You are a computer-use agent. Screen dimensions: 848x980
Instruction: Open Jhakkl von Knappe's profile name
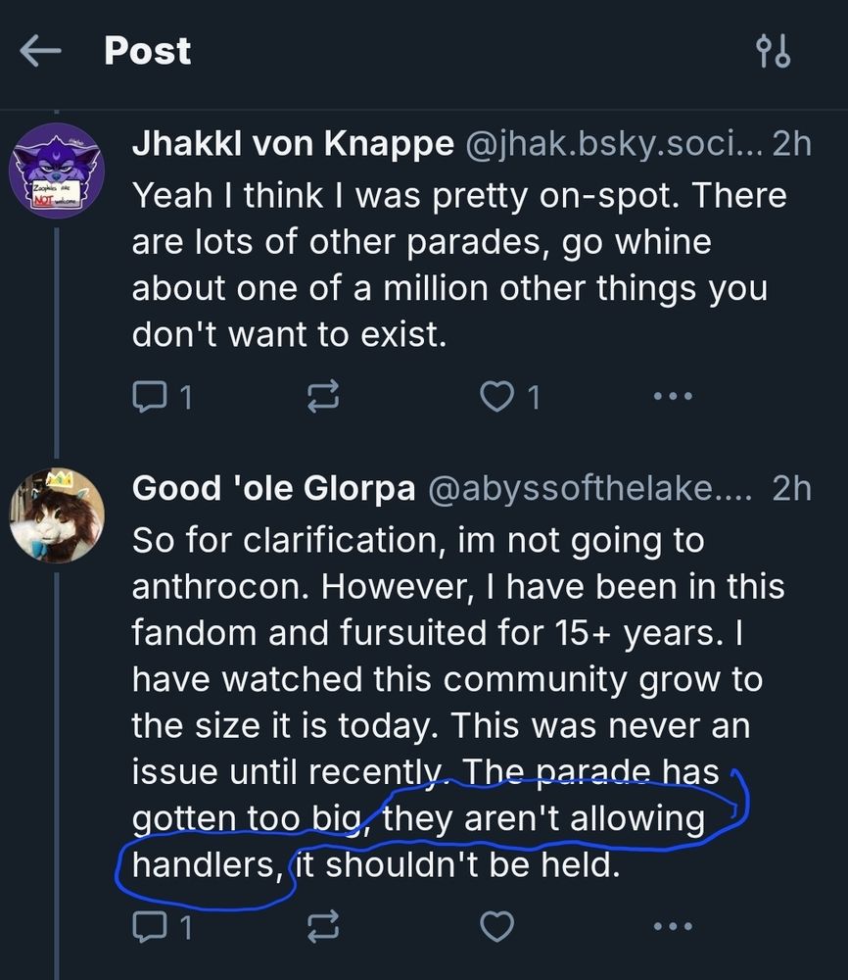point(292,144)
